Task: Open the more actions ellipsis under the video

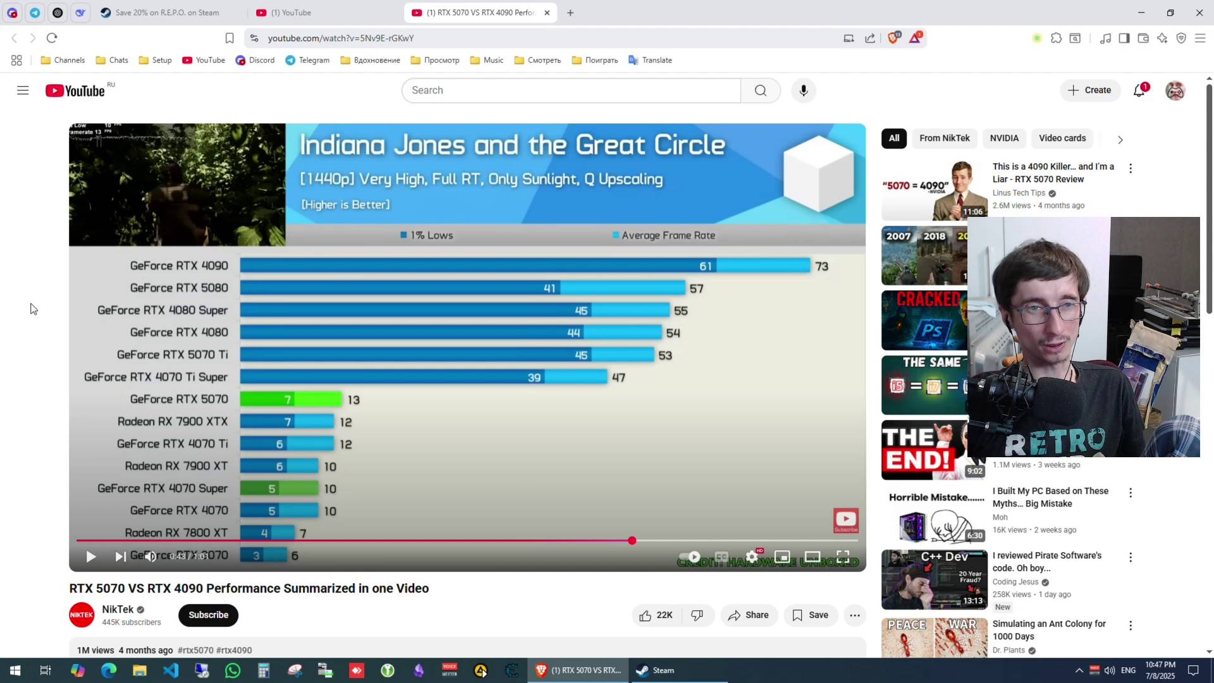Action: point(855,615)
